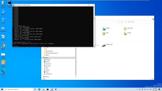The image size is (162, 91).
Task: Click the Search This PC field
Action: click(139, 22)
